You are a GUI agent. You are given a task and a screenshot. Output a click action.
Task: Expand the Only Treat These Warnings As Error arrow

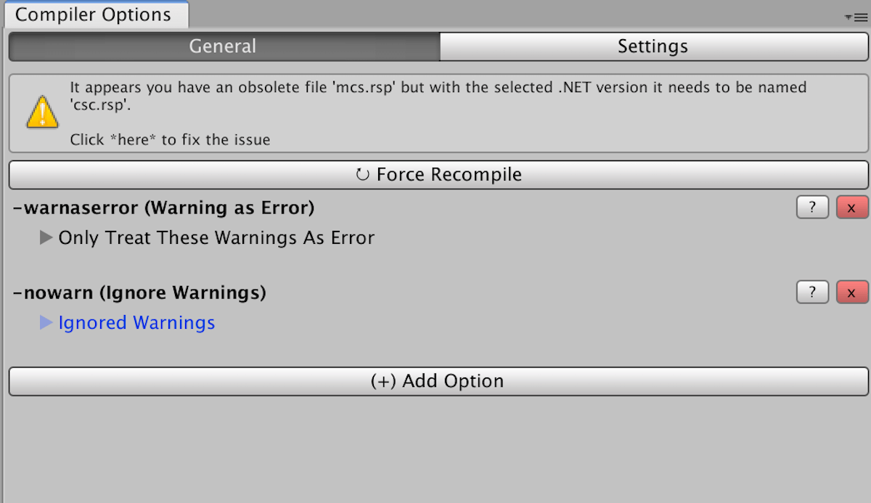(x=46, y=238)
